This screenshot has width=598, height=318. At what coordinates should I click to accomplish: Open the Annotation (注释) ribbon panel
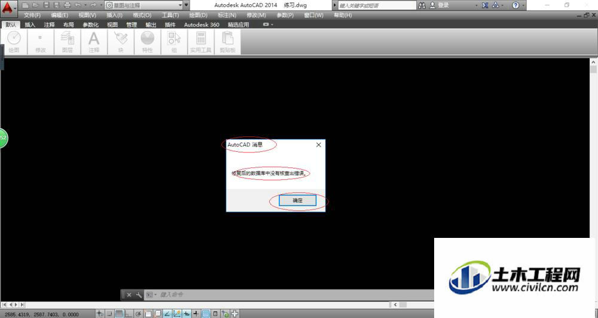pos(94,42)
